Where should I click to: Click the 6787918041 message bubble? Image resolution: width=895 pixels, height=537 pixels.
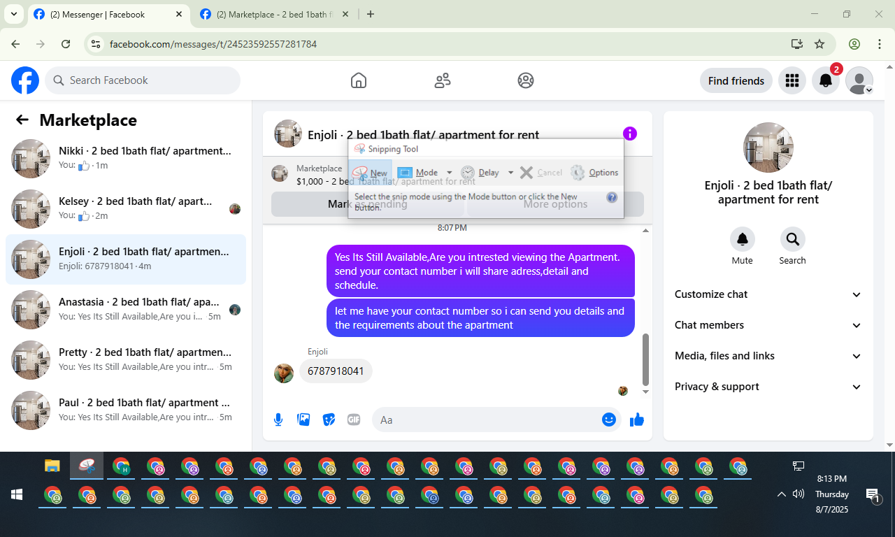336,371
